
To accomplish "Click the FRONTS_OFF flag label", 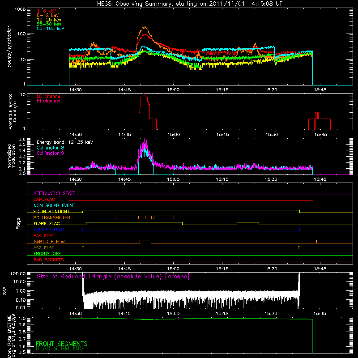I will click(x=47, y=253).
